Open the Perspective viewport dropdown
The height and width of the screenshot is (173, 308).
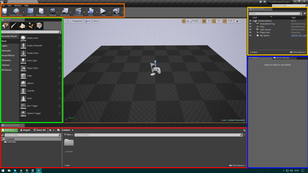coord(76,21)
